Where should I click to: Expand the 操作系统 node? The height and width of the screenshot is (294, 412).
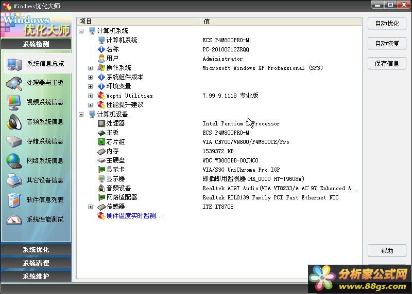[91, 68]
